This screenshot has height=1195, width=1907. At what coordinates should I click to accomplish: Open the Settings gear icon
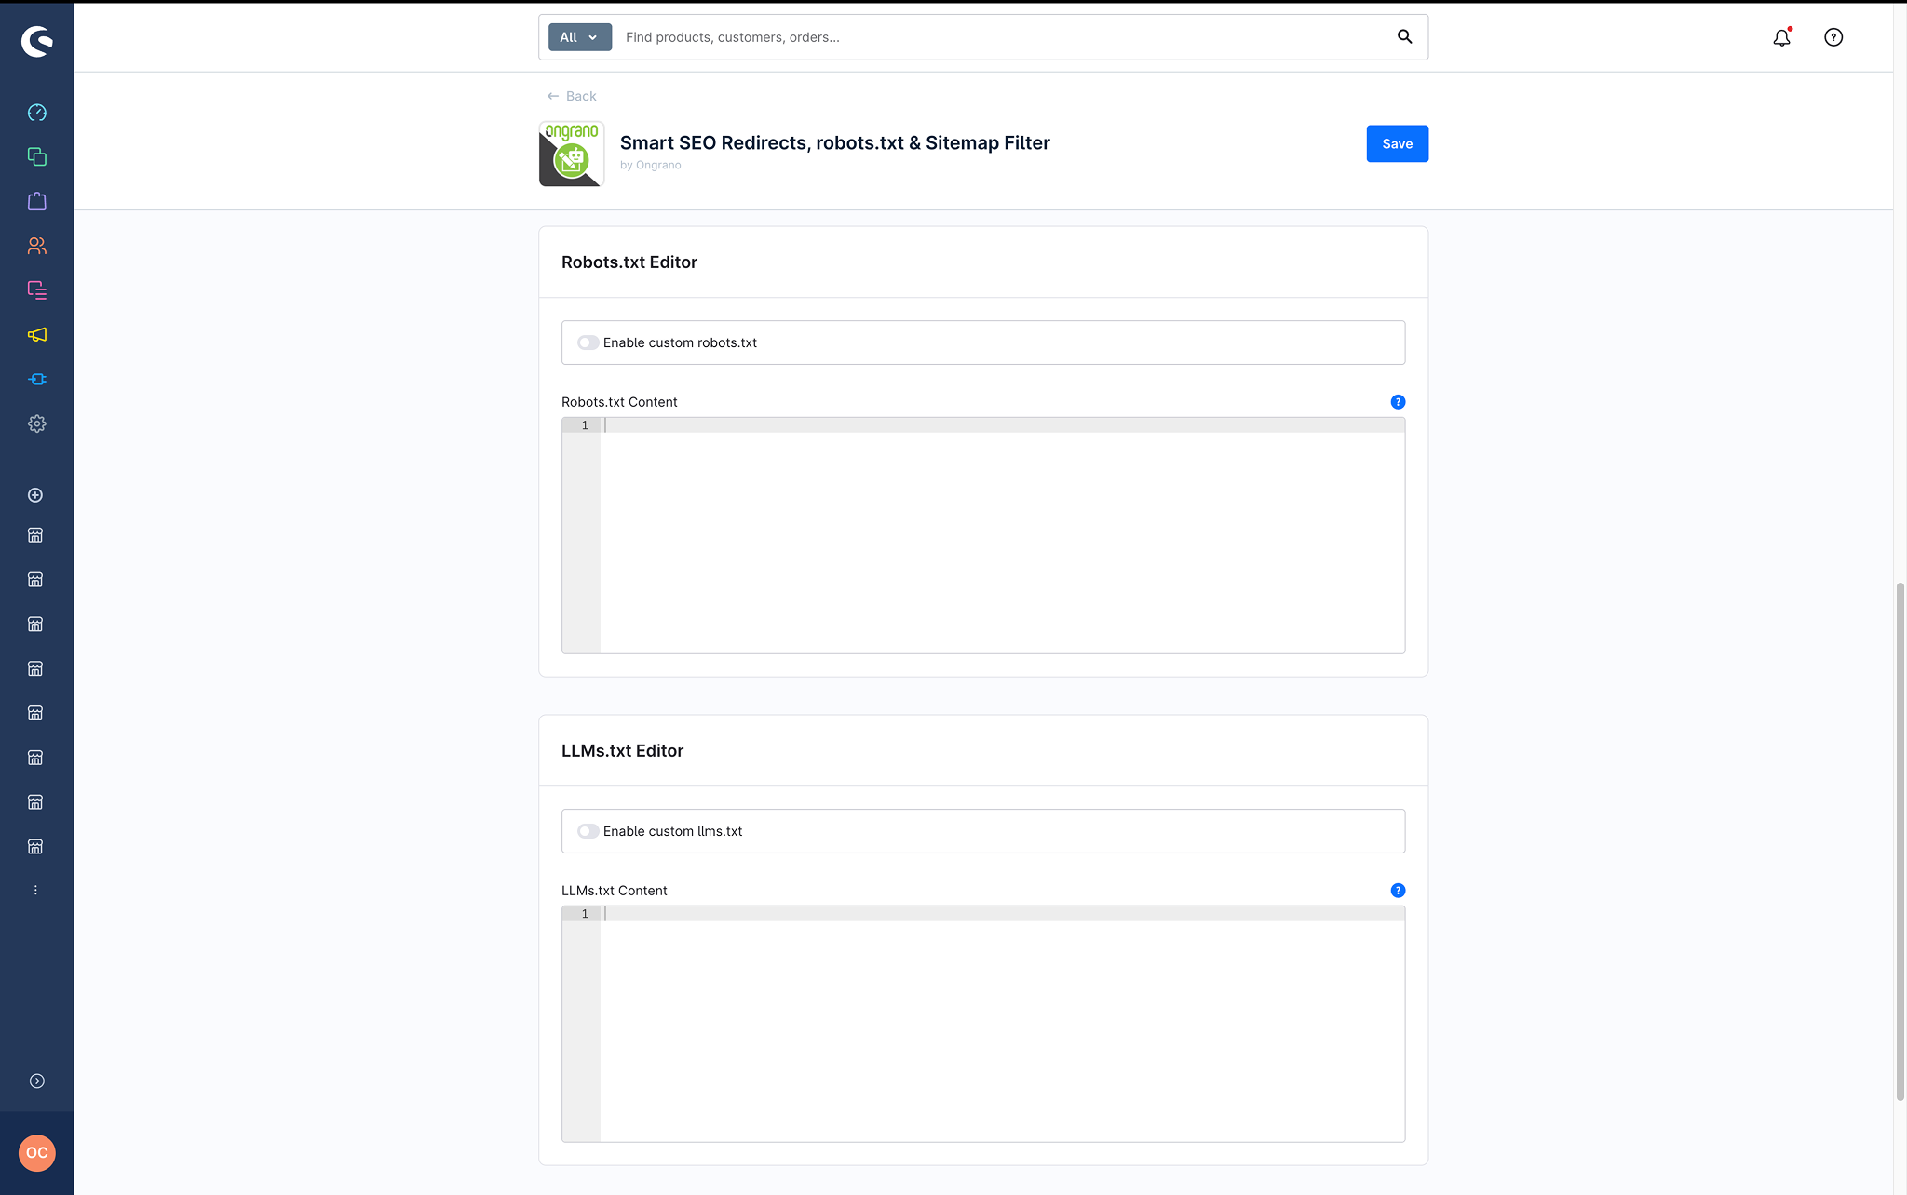pos(37,423)
